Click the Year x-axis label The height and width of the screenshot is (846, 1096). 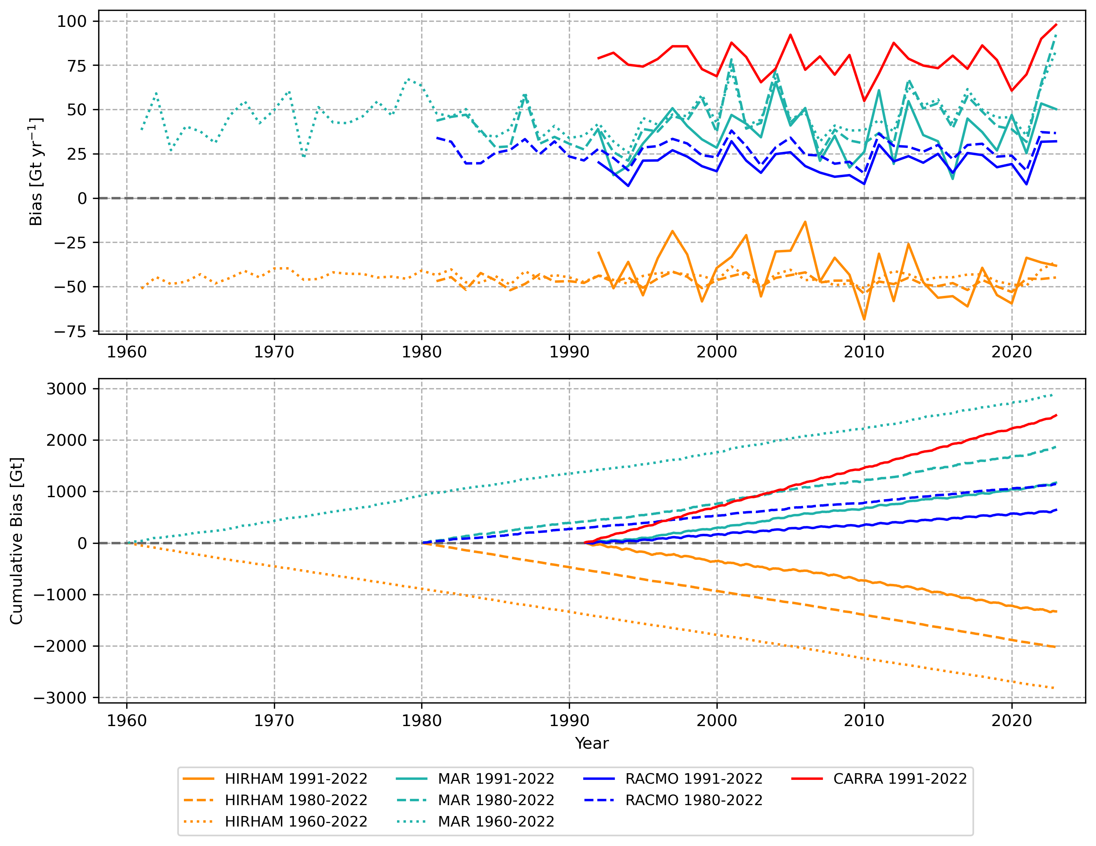pos(592,743)
